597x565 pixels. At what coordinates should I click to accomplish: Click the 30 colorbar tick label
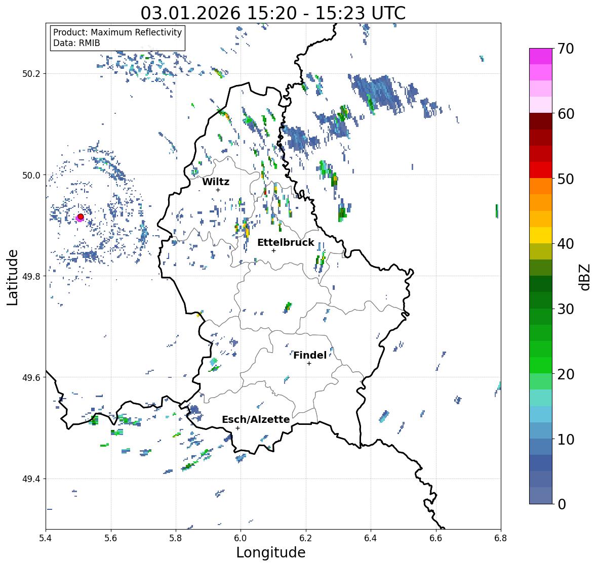click(x=566, y=309)
